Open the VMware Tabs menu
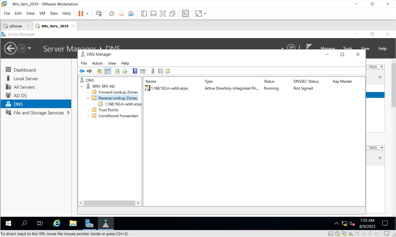Screen dimensions: 396x237 pyautogui.click(x=54, y=13)
